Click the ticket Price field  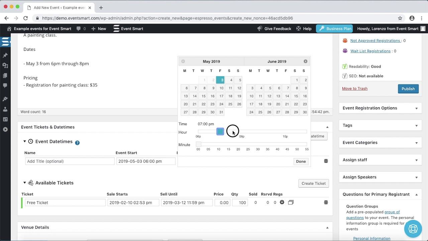pos(222,203)
